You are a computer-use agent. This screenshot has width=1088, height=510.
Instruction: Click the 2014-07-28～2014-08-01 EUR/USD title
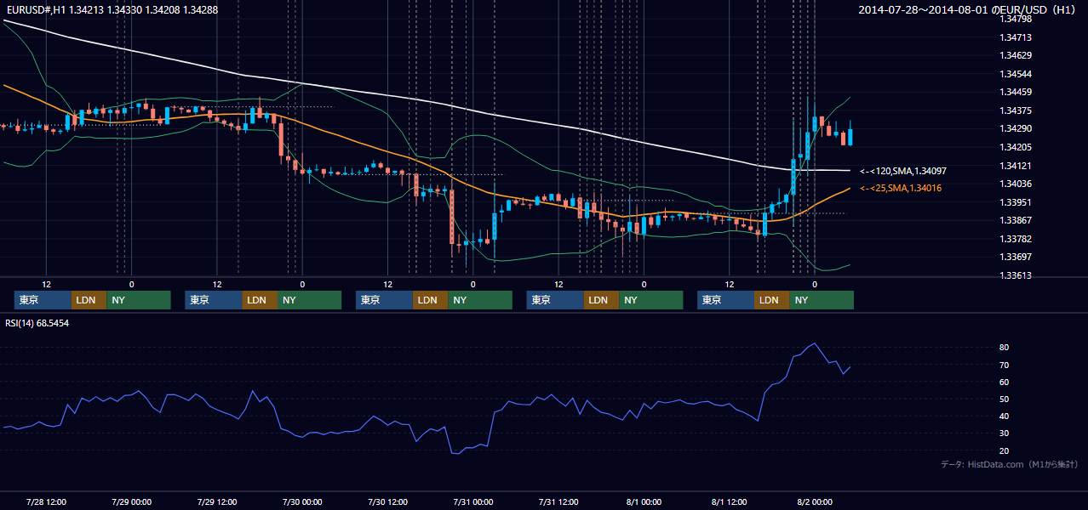[x=969, y=10]
